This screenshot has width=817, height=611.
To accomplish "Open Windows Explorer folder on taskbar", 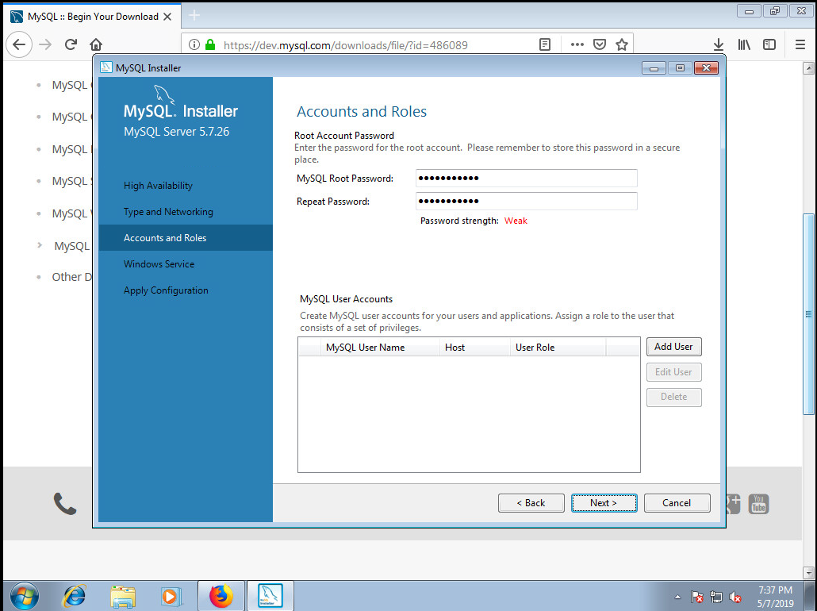I will [123, 595].
